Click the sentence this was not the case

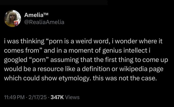(x=125, y=78)
